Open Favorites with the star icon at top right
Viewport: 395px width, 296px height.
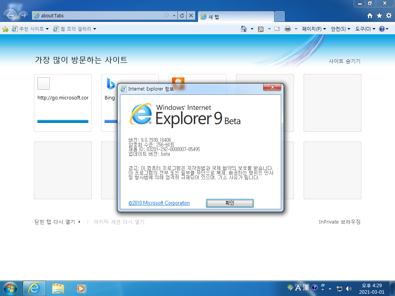point(380,15)
